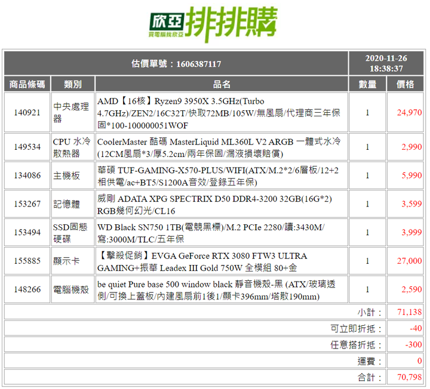Screen dimensions: 430x389
Task: Click the 任意搭折抵 label
Action: tap(356, 345)
